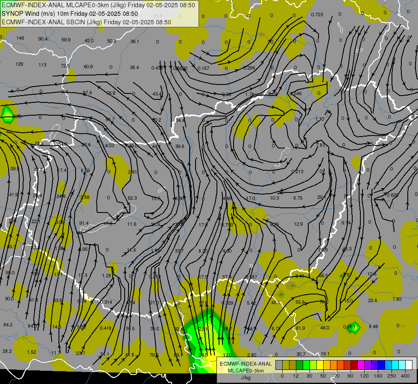418x384 pixels.
Task: Click the map value 0.157
Action: point(203,69)
